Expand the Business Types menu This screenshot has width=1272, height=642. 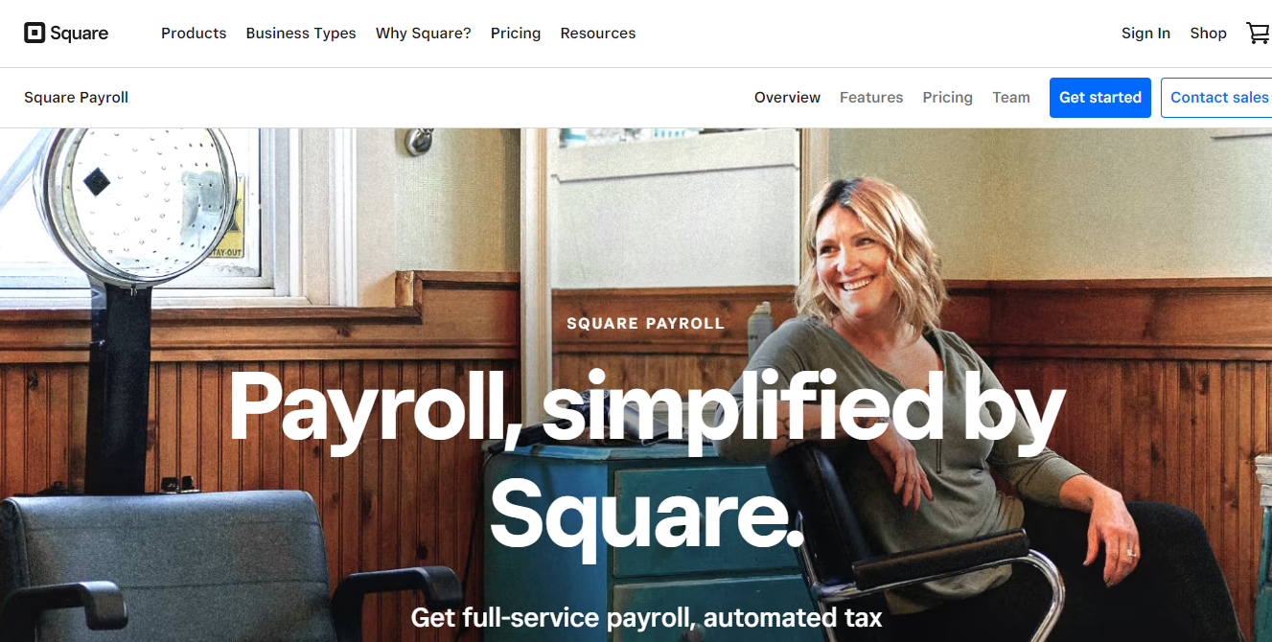point(301,34)
